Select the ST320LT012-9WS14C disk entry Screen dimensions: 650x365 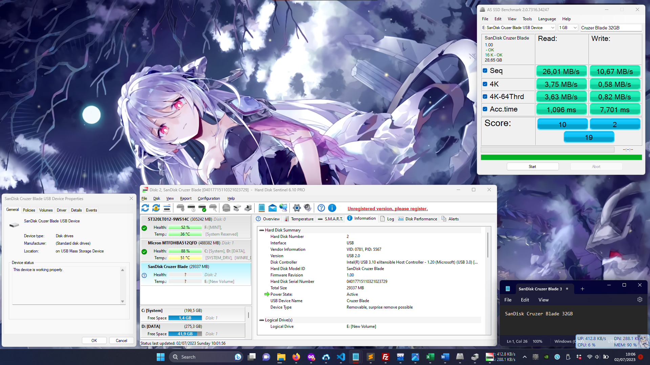tap(196, 227)
